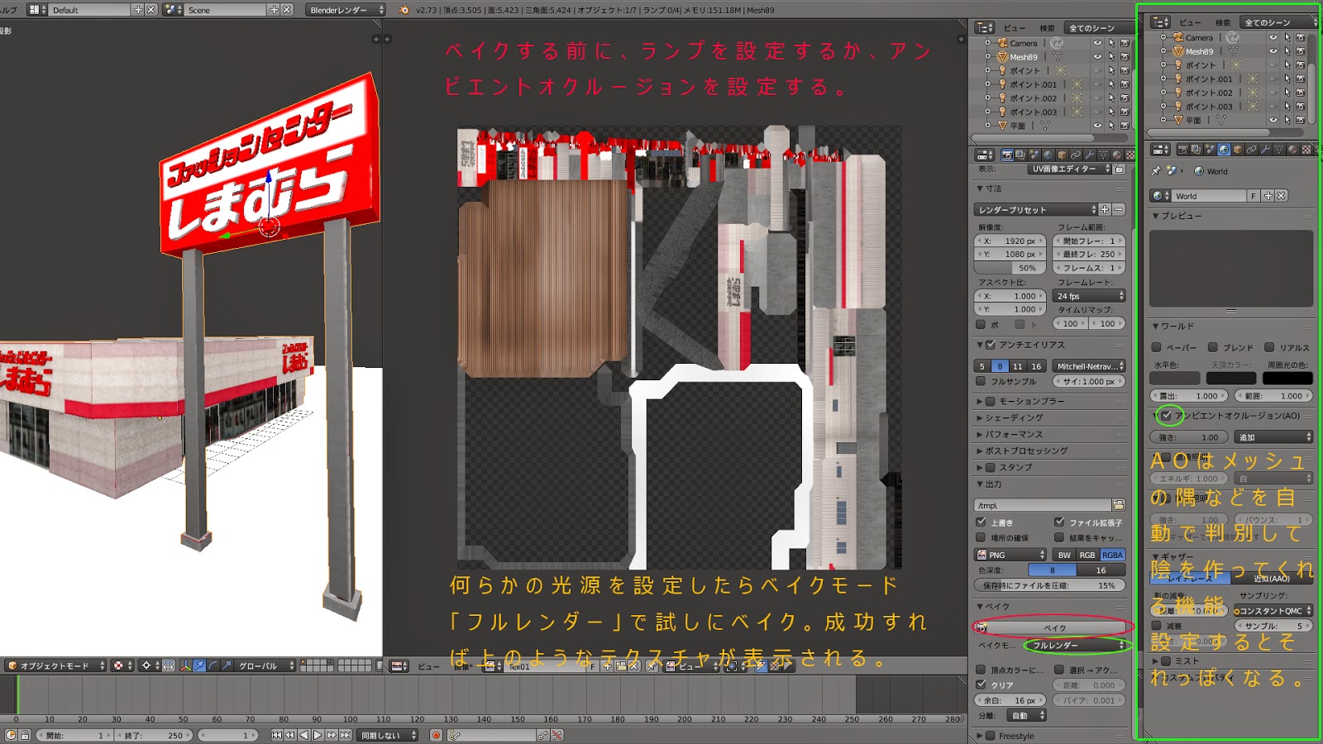Select BW color mode button
1323x744 pixels.
click(x=1064, y=555)
